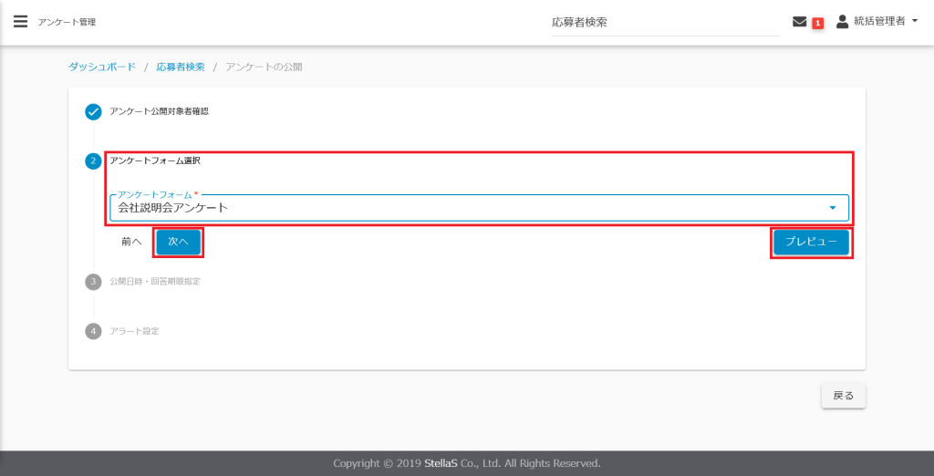The width and height of the screenshot is (934, 476).
Task: Click the プレビュー button
Action: [x=811, y=243]
